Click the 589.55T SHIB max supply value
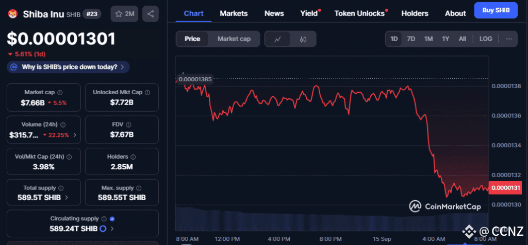This screenshot has height=245, width=528. click(x=122, y=198)
